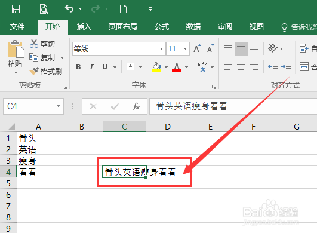Open Customize Quick Access Toolbar dropdown
This screenshot has width=317, height=233.
(x=150, y=9)
